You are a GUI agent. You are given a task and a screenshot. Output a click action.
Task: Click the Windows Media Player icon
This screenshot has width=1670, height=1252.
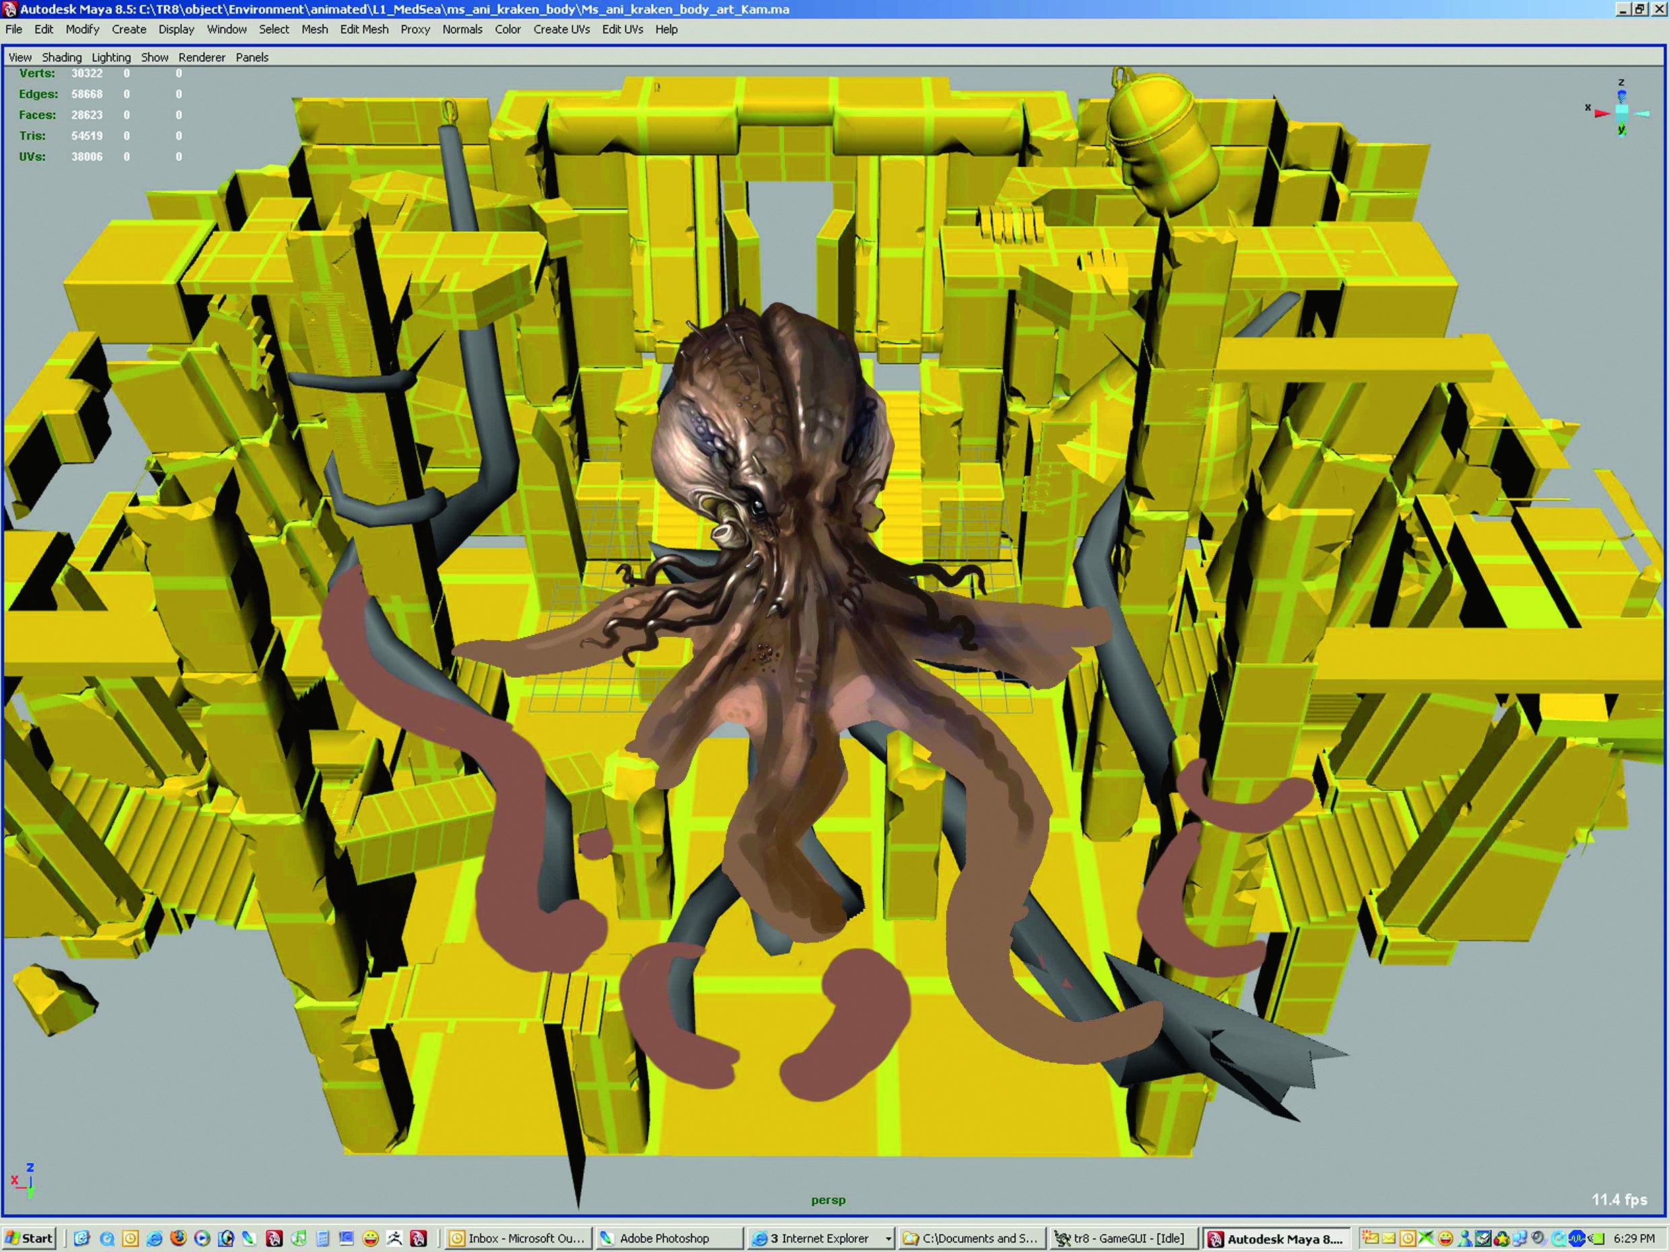[201, 1239]
